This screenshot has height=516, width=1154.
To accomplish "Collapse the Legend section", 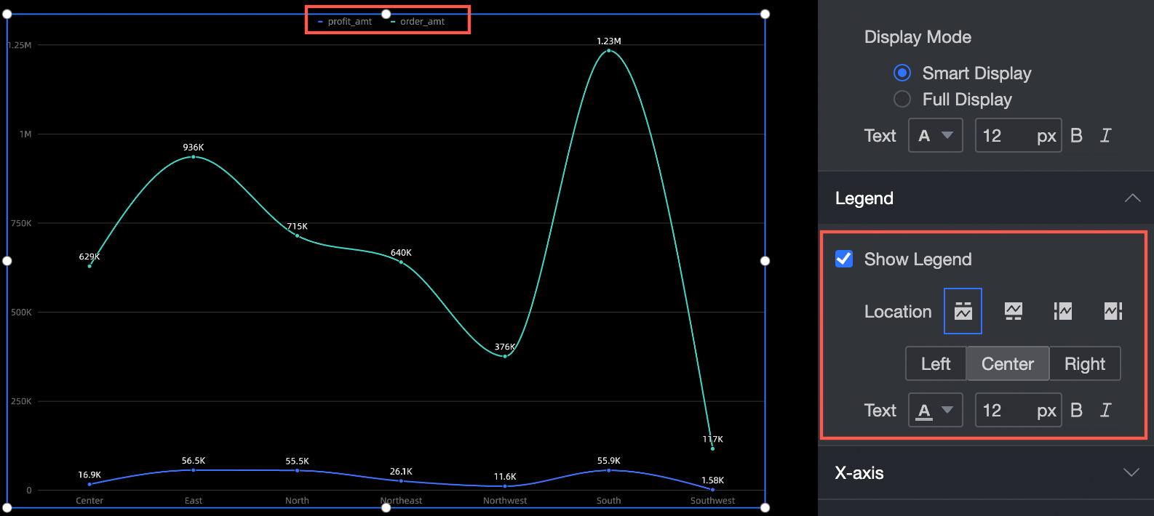I will (x=1132, y=198).
